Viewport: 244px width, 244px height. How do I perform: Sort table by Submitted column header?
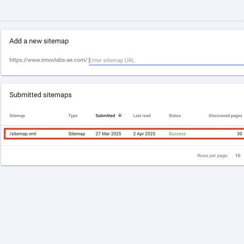point(105,116)
